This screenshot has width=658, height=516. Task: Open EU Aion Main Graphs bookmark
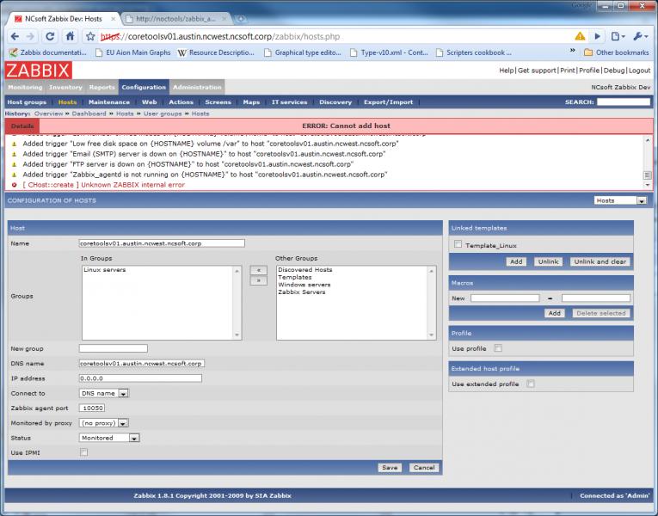133,52
